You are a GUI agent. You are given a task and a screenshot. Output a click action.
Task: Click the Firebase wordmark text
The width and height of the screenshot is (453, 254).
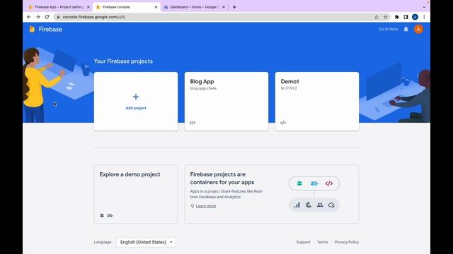[x=50, y=29]
